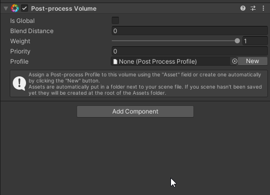Select the None (Post Process Profile) field
Image resolution: width=270 pixels, height=195 pixels.
(x=170, y=61)
